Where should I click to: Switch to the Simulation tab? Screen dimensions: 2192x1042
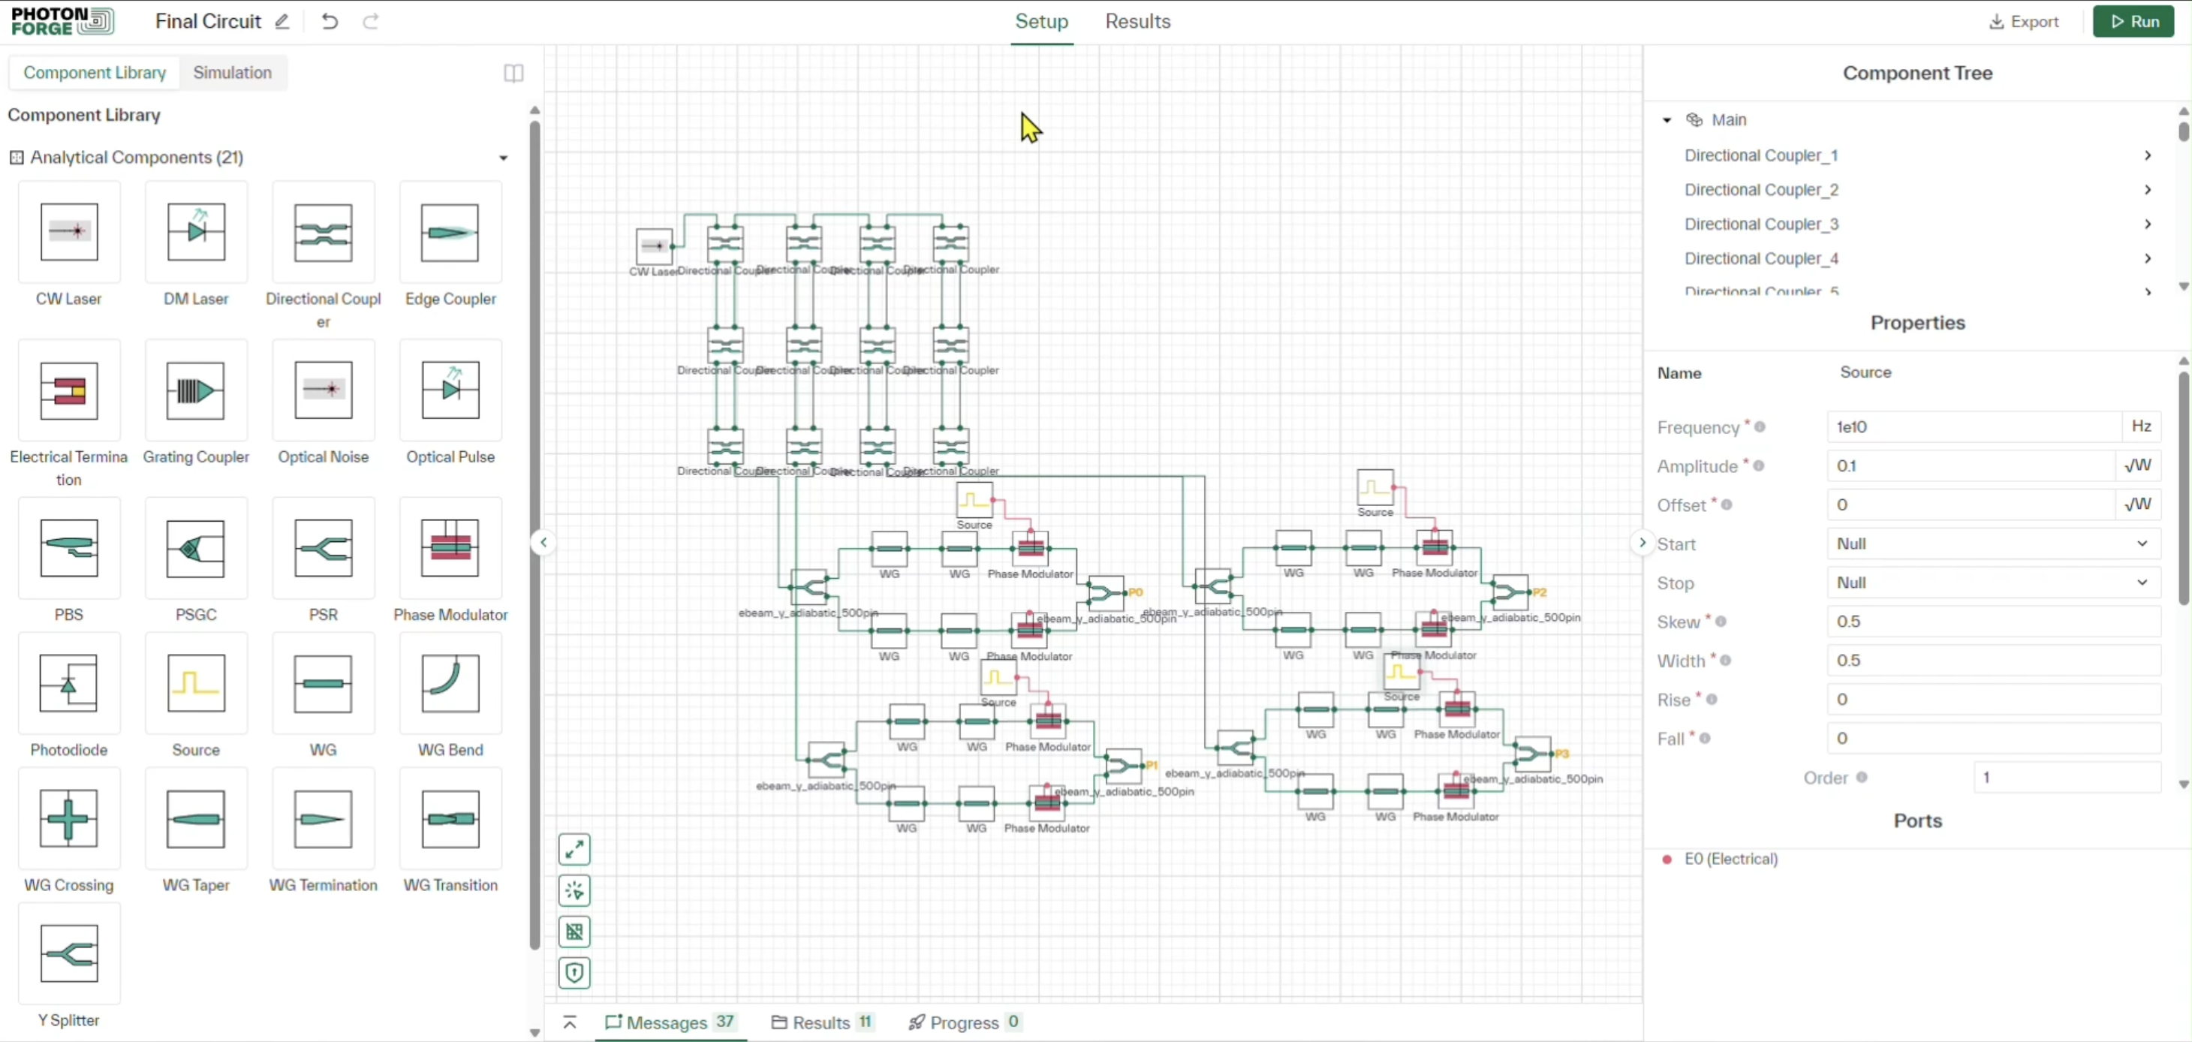click(x=232, y=72)
